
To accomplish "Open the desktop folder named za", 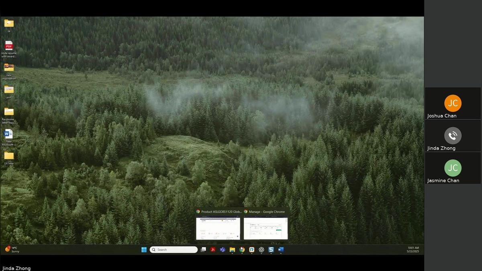I will coord(8,25).
